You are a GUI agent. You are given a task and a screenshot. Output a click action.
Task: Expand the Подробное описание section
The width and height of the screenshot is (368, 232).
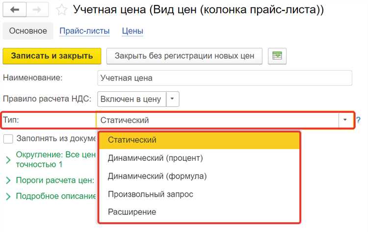pos(8,196)
